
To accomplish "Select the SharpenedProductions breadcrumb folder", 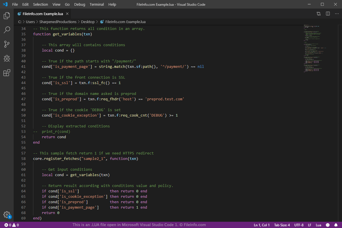I will 58,22.
